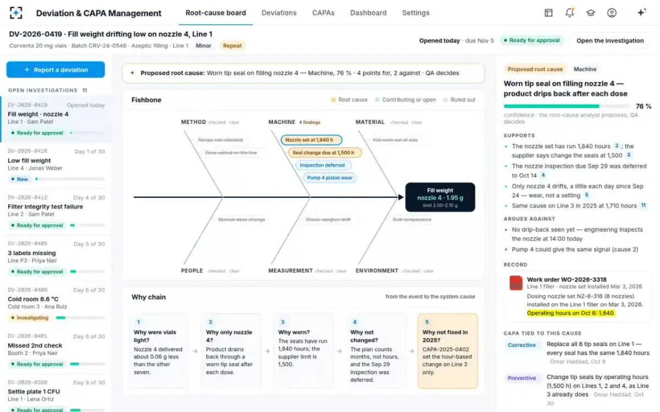
Task: Click ruled-out cause Bulk temperature
Action: (413, 219)
